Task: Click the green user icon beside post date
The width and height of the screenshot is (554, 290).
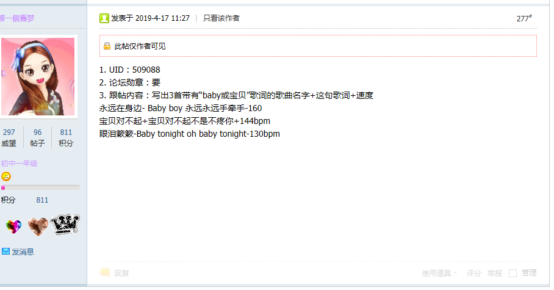Action: coord(104,18)
